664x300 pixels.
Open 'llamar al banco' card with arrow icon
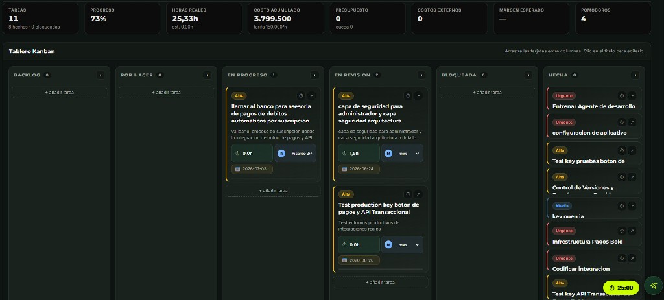coord(311,96)
